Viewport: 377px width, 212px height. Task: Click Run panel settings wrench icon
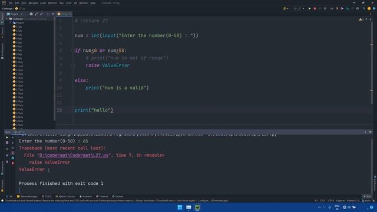click(x=7, y=143)
